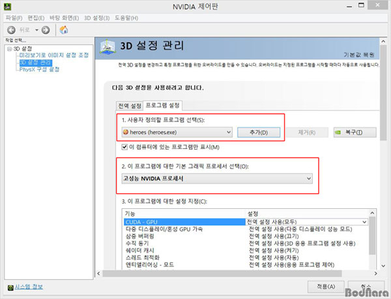Click horizontal scrollbar left arrow
Image resolution: width=391 pixels, height=299 pixels.
[x=99, y=274]
